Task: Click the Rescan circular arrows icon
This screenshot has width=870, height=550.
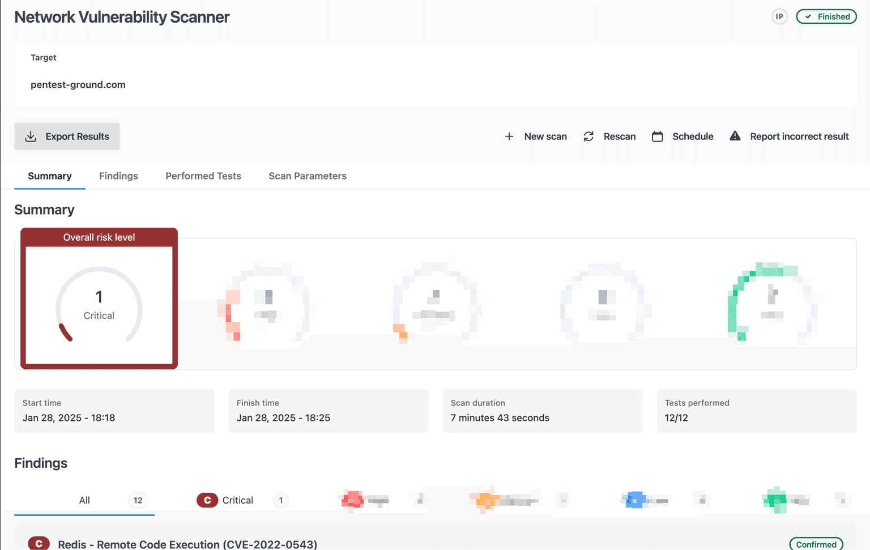Action: (x=588, y=137)
